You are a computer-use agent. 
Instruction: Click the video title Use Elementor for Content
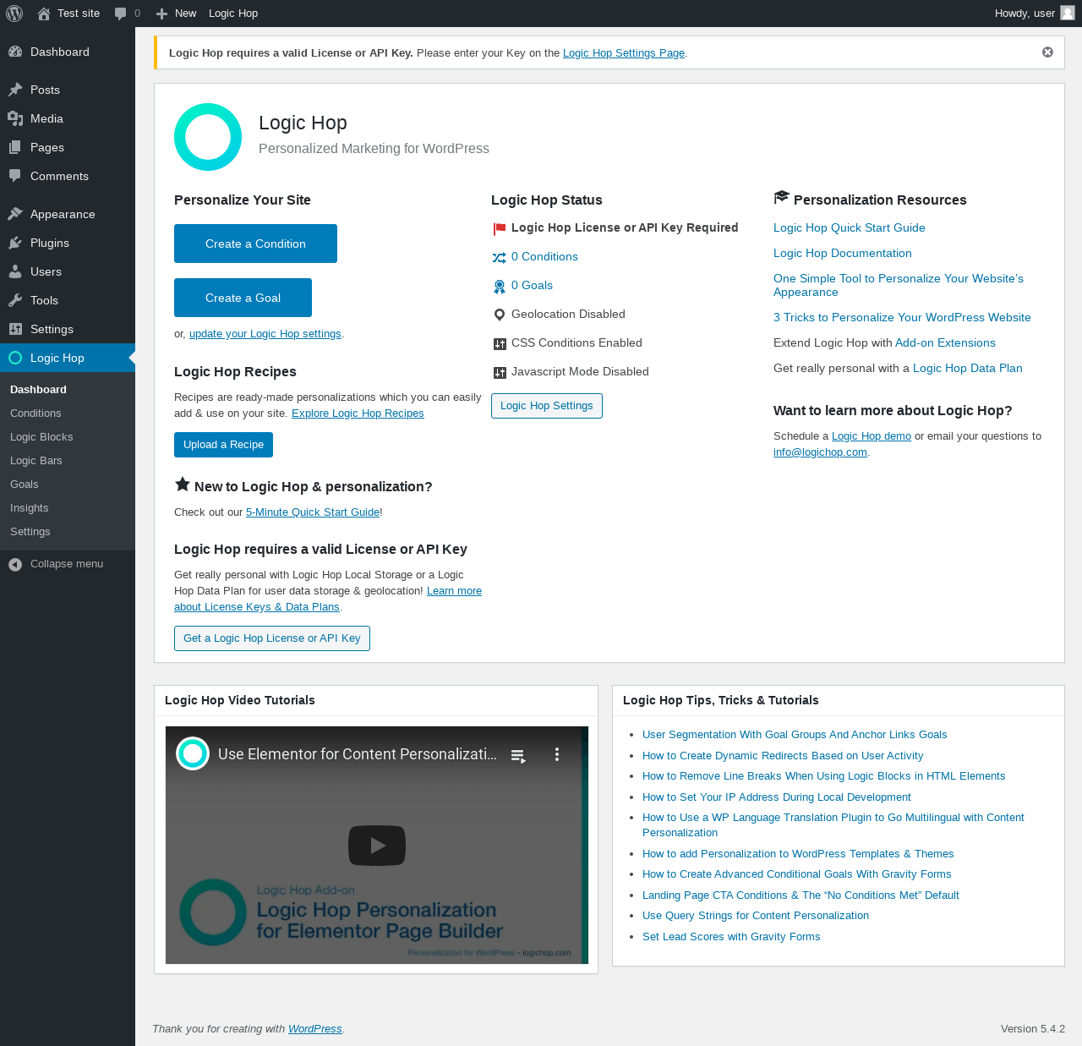358,754
